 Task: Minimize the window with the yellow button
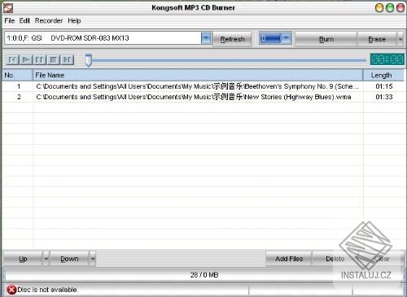[379, 8]
